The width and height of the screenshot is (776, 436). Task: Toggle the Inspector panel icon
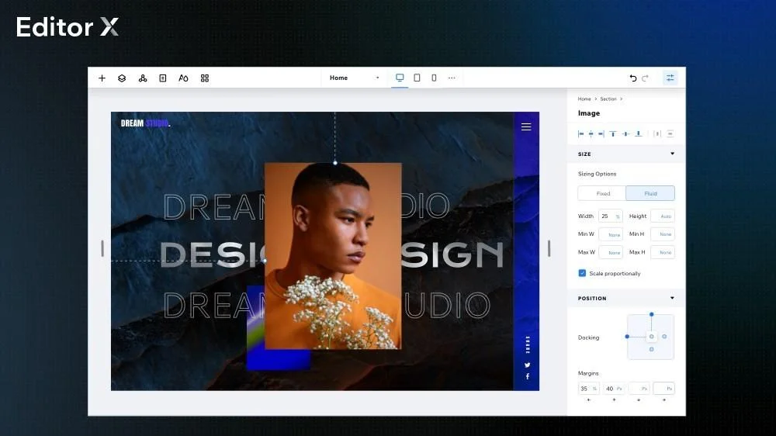click(670, 78)
